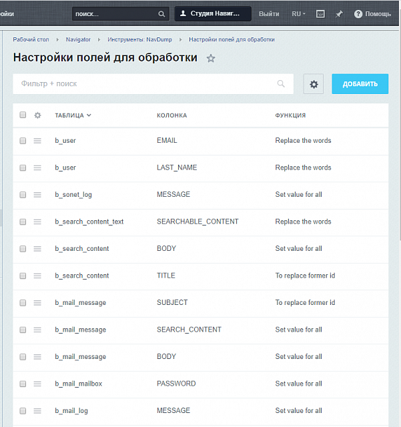Check the b_search_content BODY row checkbox
The height and width of the screenshot is (427, 401).
tap(23, 249)
